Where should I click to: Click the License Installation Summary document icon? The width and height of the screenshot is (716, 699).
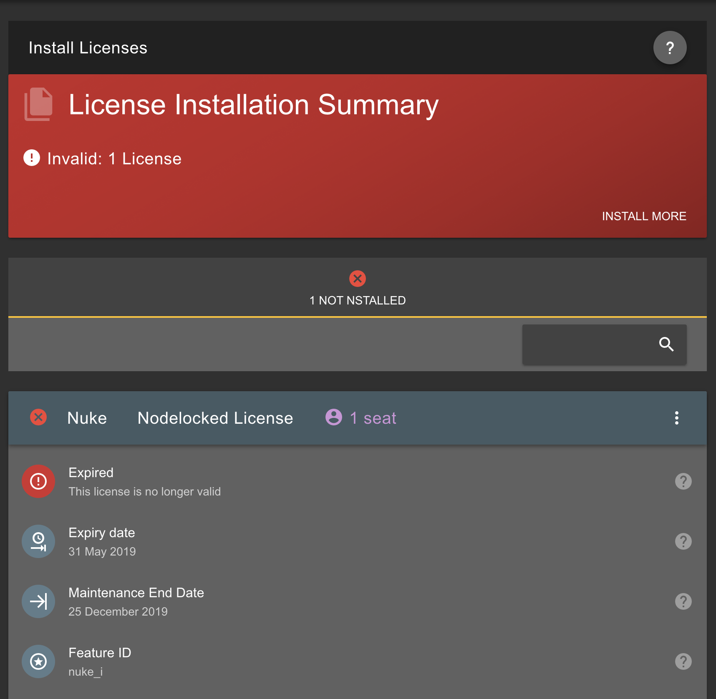coord(38,104)
